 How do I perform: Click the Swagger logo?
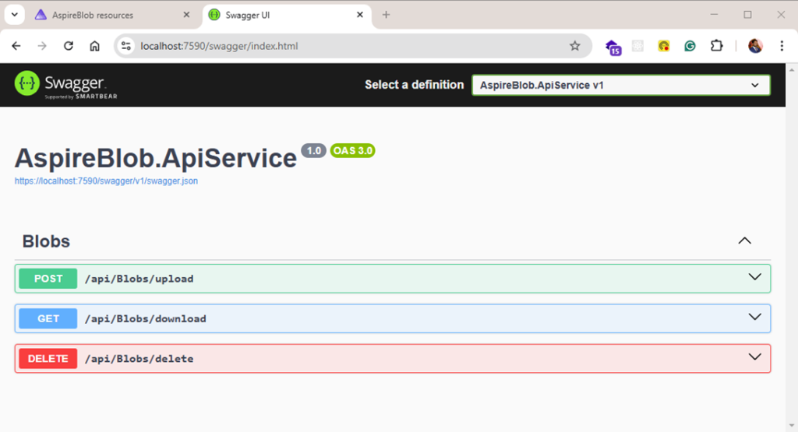point(65,84)
